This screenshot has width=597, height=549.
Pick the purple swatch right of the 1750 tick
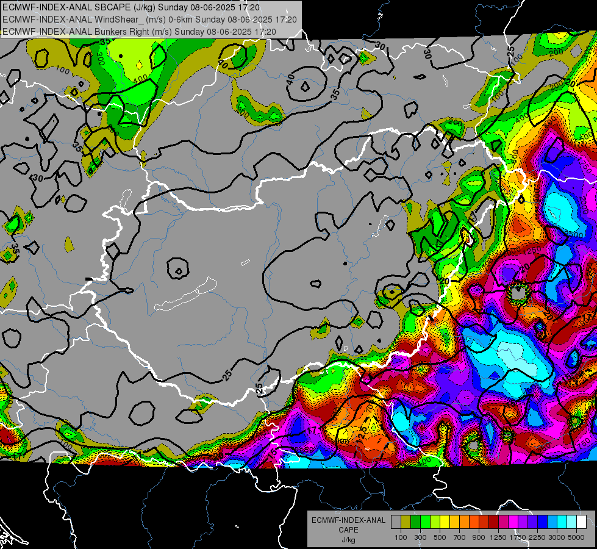tap(523, 522)
